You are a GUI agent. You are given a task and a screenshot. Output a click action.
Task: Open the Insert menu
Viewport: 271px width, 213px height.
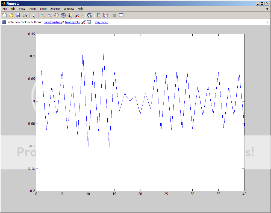tap(32, 9)
